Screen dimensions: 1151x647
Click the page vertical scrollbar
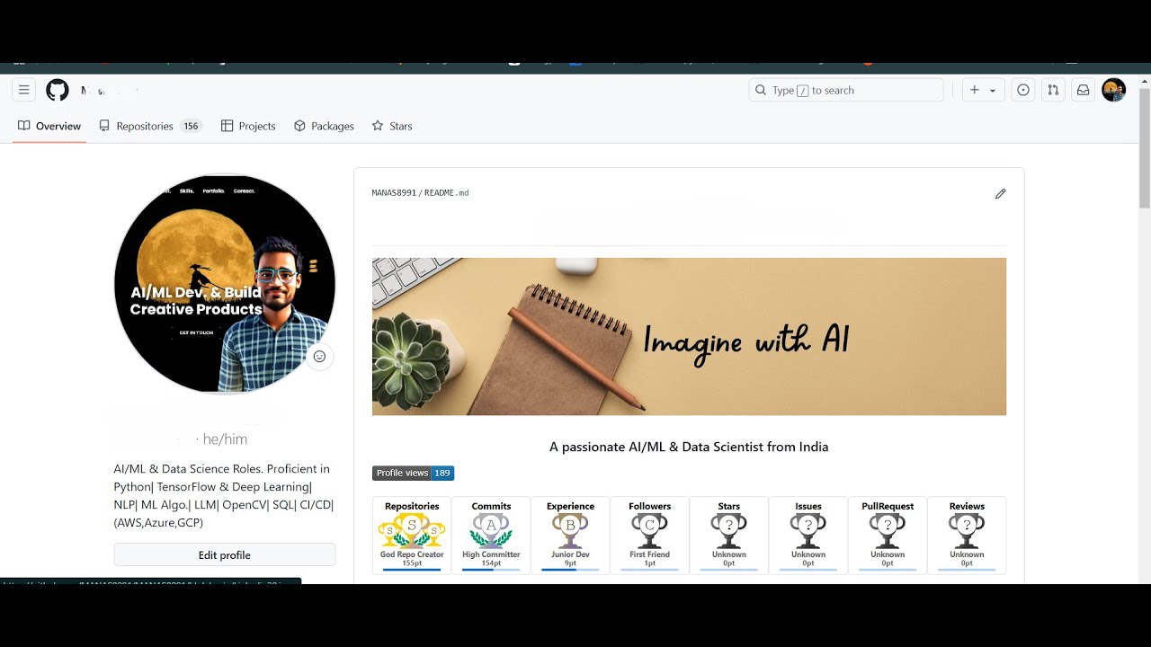pyautogui.click(x=1144, y=323)
